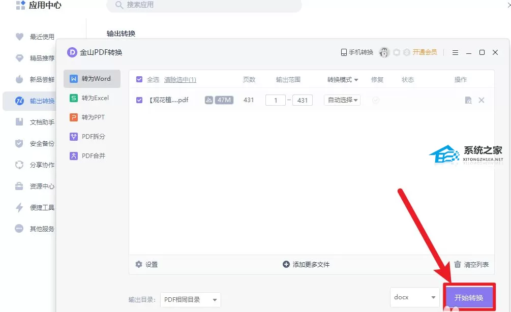The width and height of the screenshot is (511, 312).
Task: Uncheck the 观花植 pdf file checkbox
Action: (139, 100)
